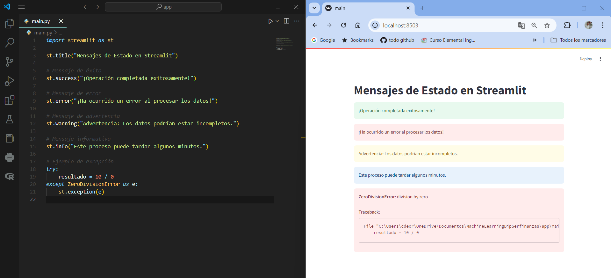Image resolution: width=611 pixels, height=278 pixels.
Task: Open the Python extension sidebar icon
Action: point(10,157)
